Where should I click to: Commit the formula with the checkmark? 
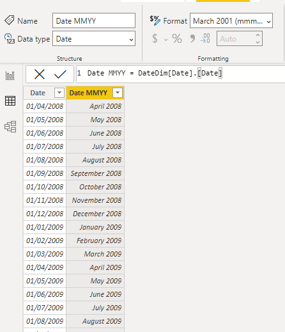click(60, 74)
